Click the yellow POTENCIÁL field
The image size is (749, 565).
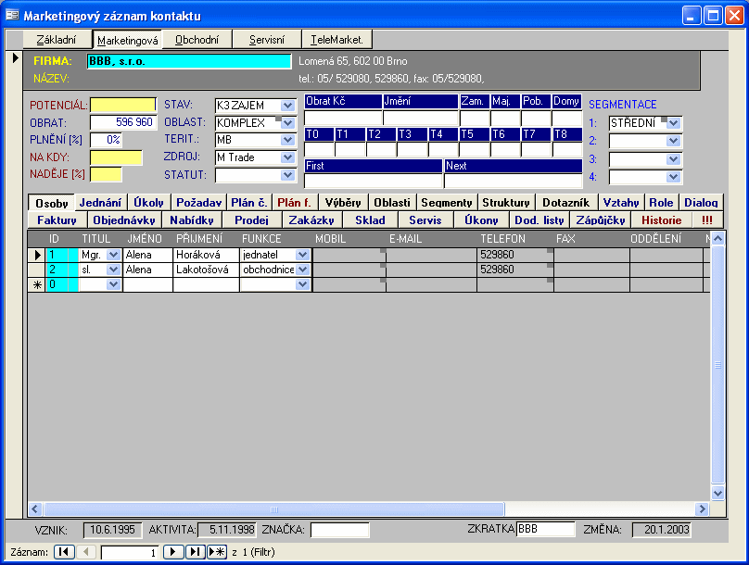[x=123, y=105]
